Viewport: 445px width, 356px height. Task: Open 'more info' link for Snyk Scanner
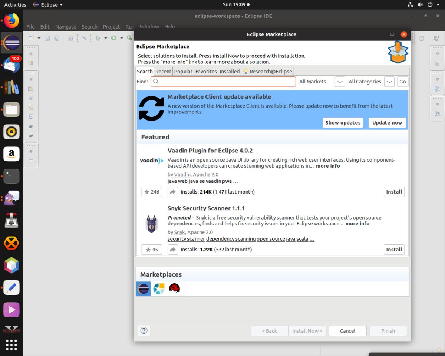click(x=357, y=224)
